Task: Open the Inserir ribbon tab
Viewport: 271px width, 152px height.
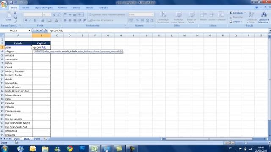Action: click(26, 8)
